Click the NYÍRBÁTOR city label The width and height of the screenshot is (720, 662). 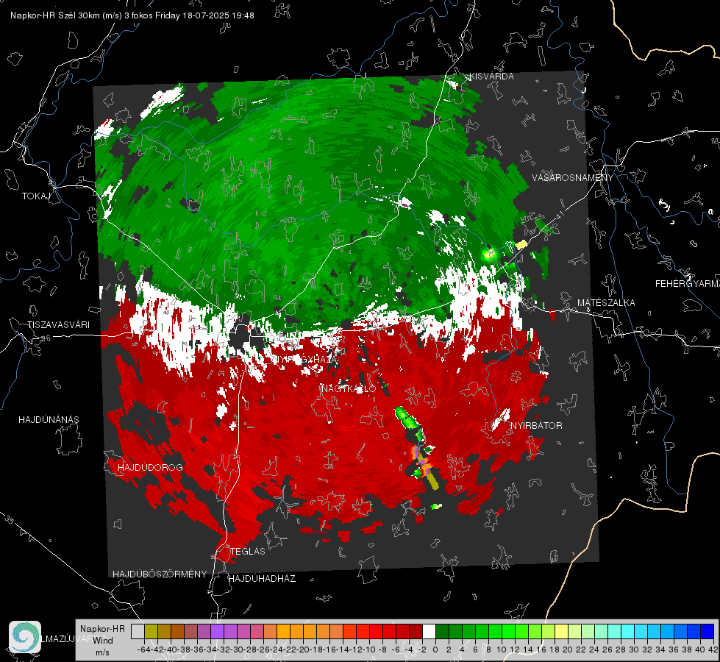[536, 425]
